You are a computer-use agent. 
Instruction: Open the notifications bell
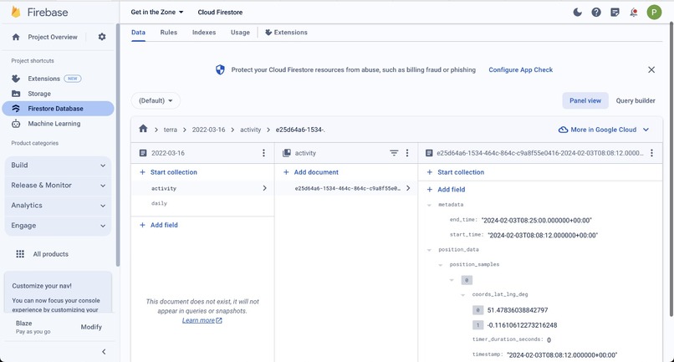(x=634, y=13)
